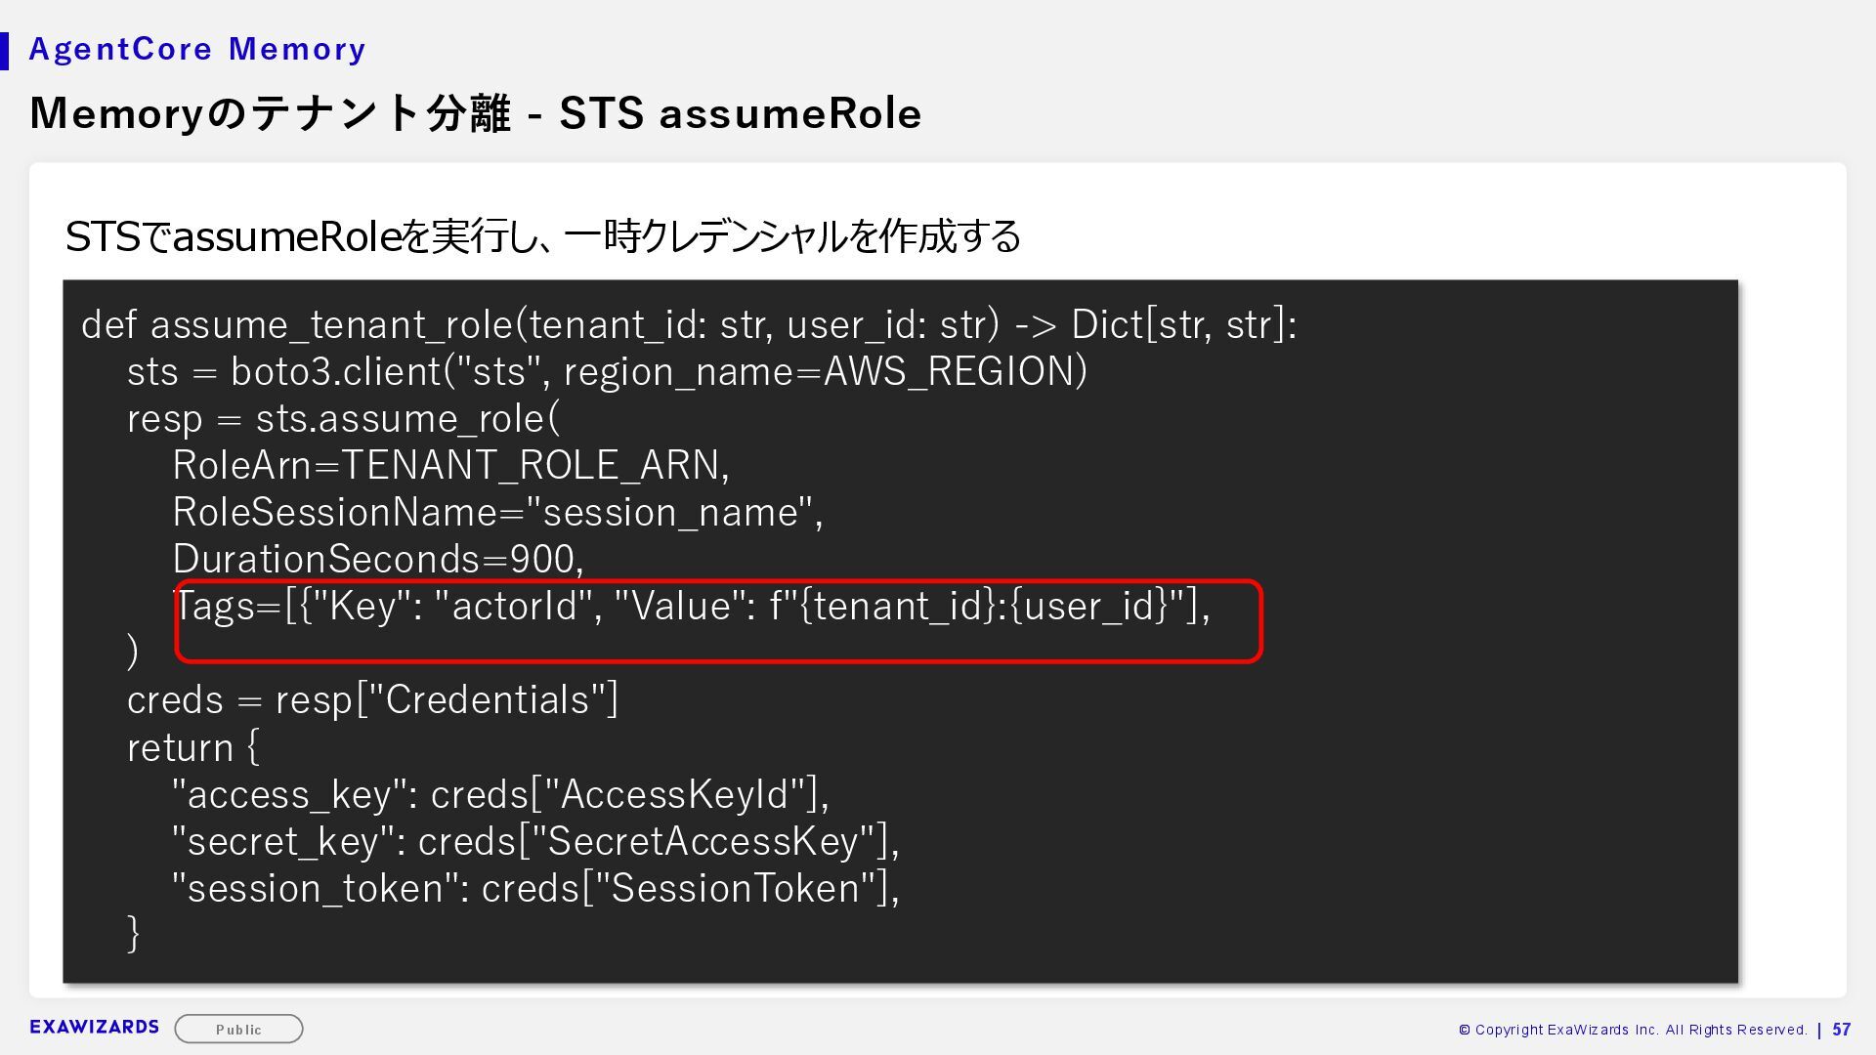
Task: Click the slide title about STS assumeRole
Action: point(475,113)
